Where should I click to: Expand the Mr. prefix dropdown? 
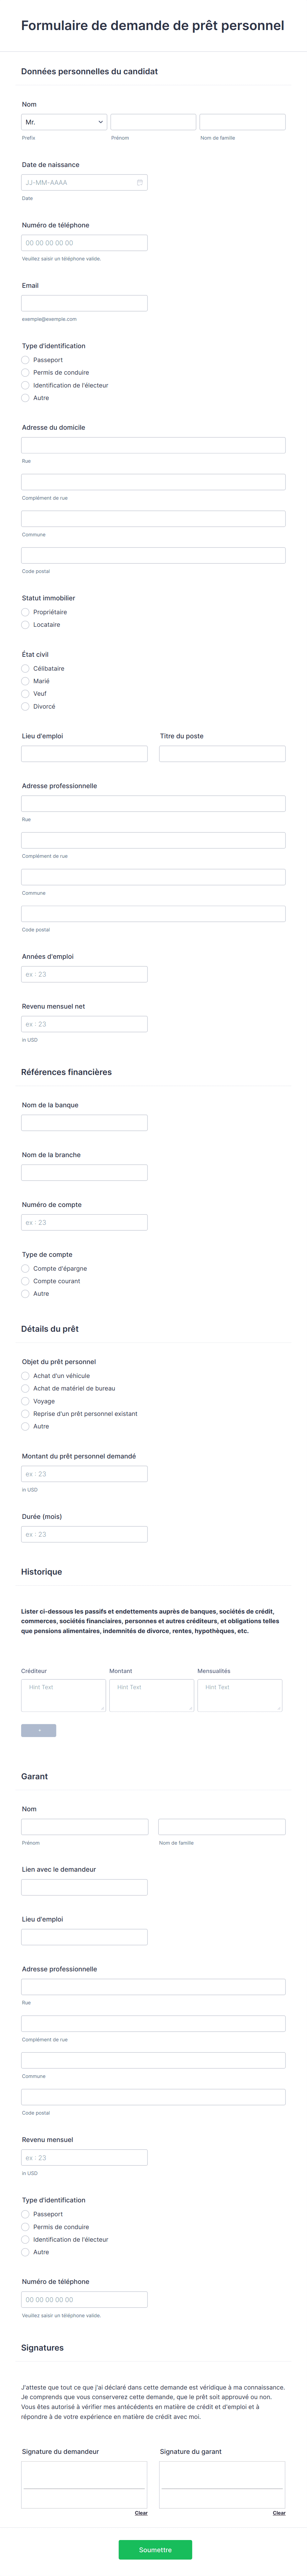click(x=64, y=122)
